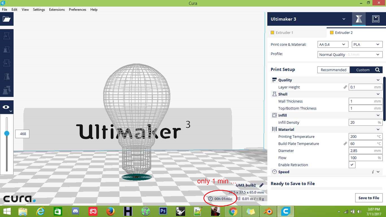Click the Quality section icon
386x217 pixels.
tap(274, 80)
